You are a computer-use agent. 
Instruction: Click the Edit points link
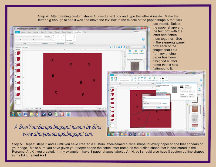point(158,90)
